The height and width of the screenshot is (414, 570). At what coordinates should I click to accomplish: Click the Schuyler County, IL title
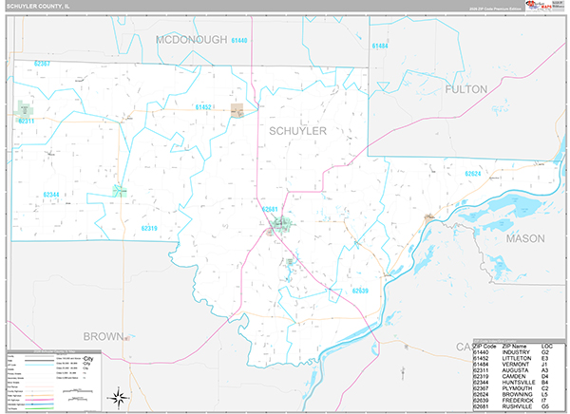coord(38,7)
